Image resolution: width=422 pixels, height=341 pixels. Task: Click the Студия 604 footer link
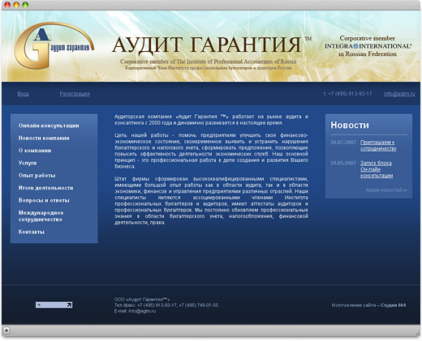point(393,305)
